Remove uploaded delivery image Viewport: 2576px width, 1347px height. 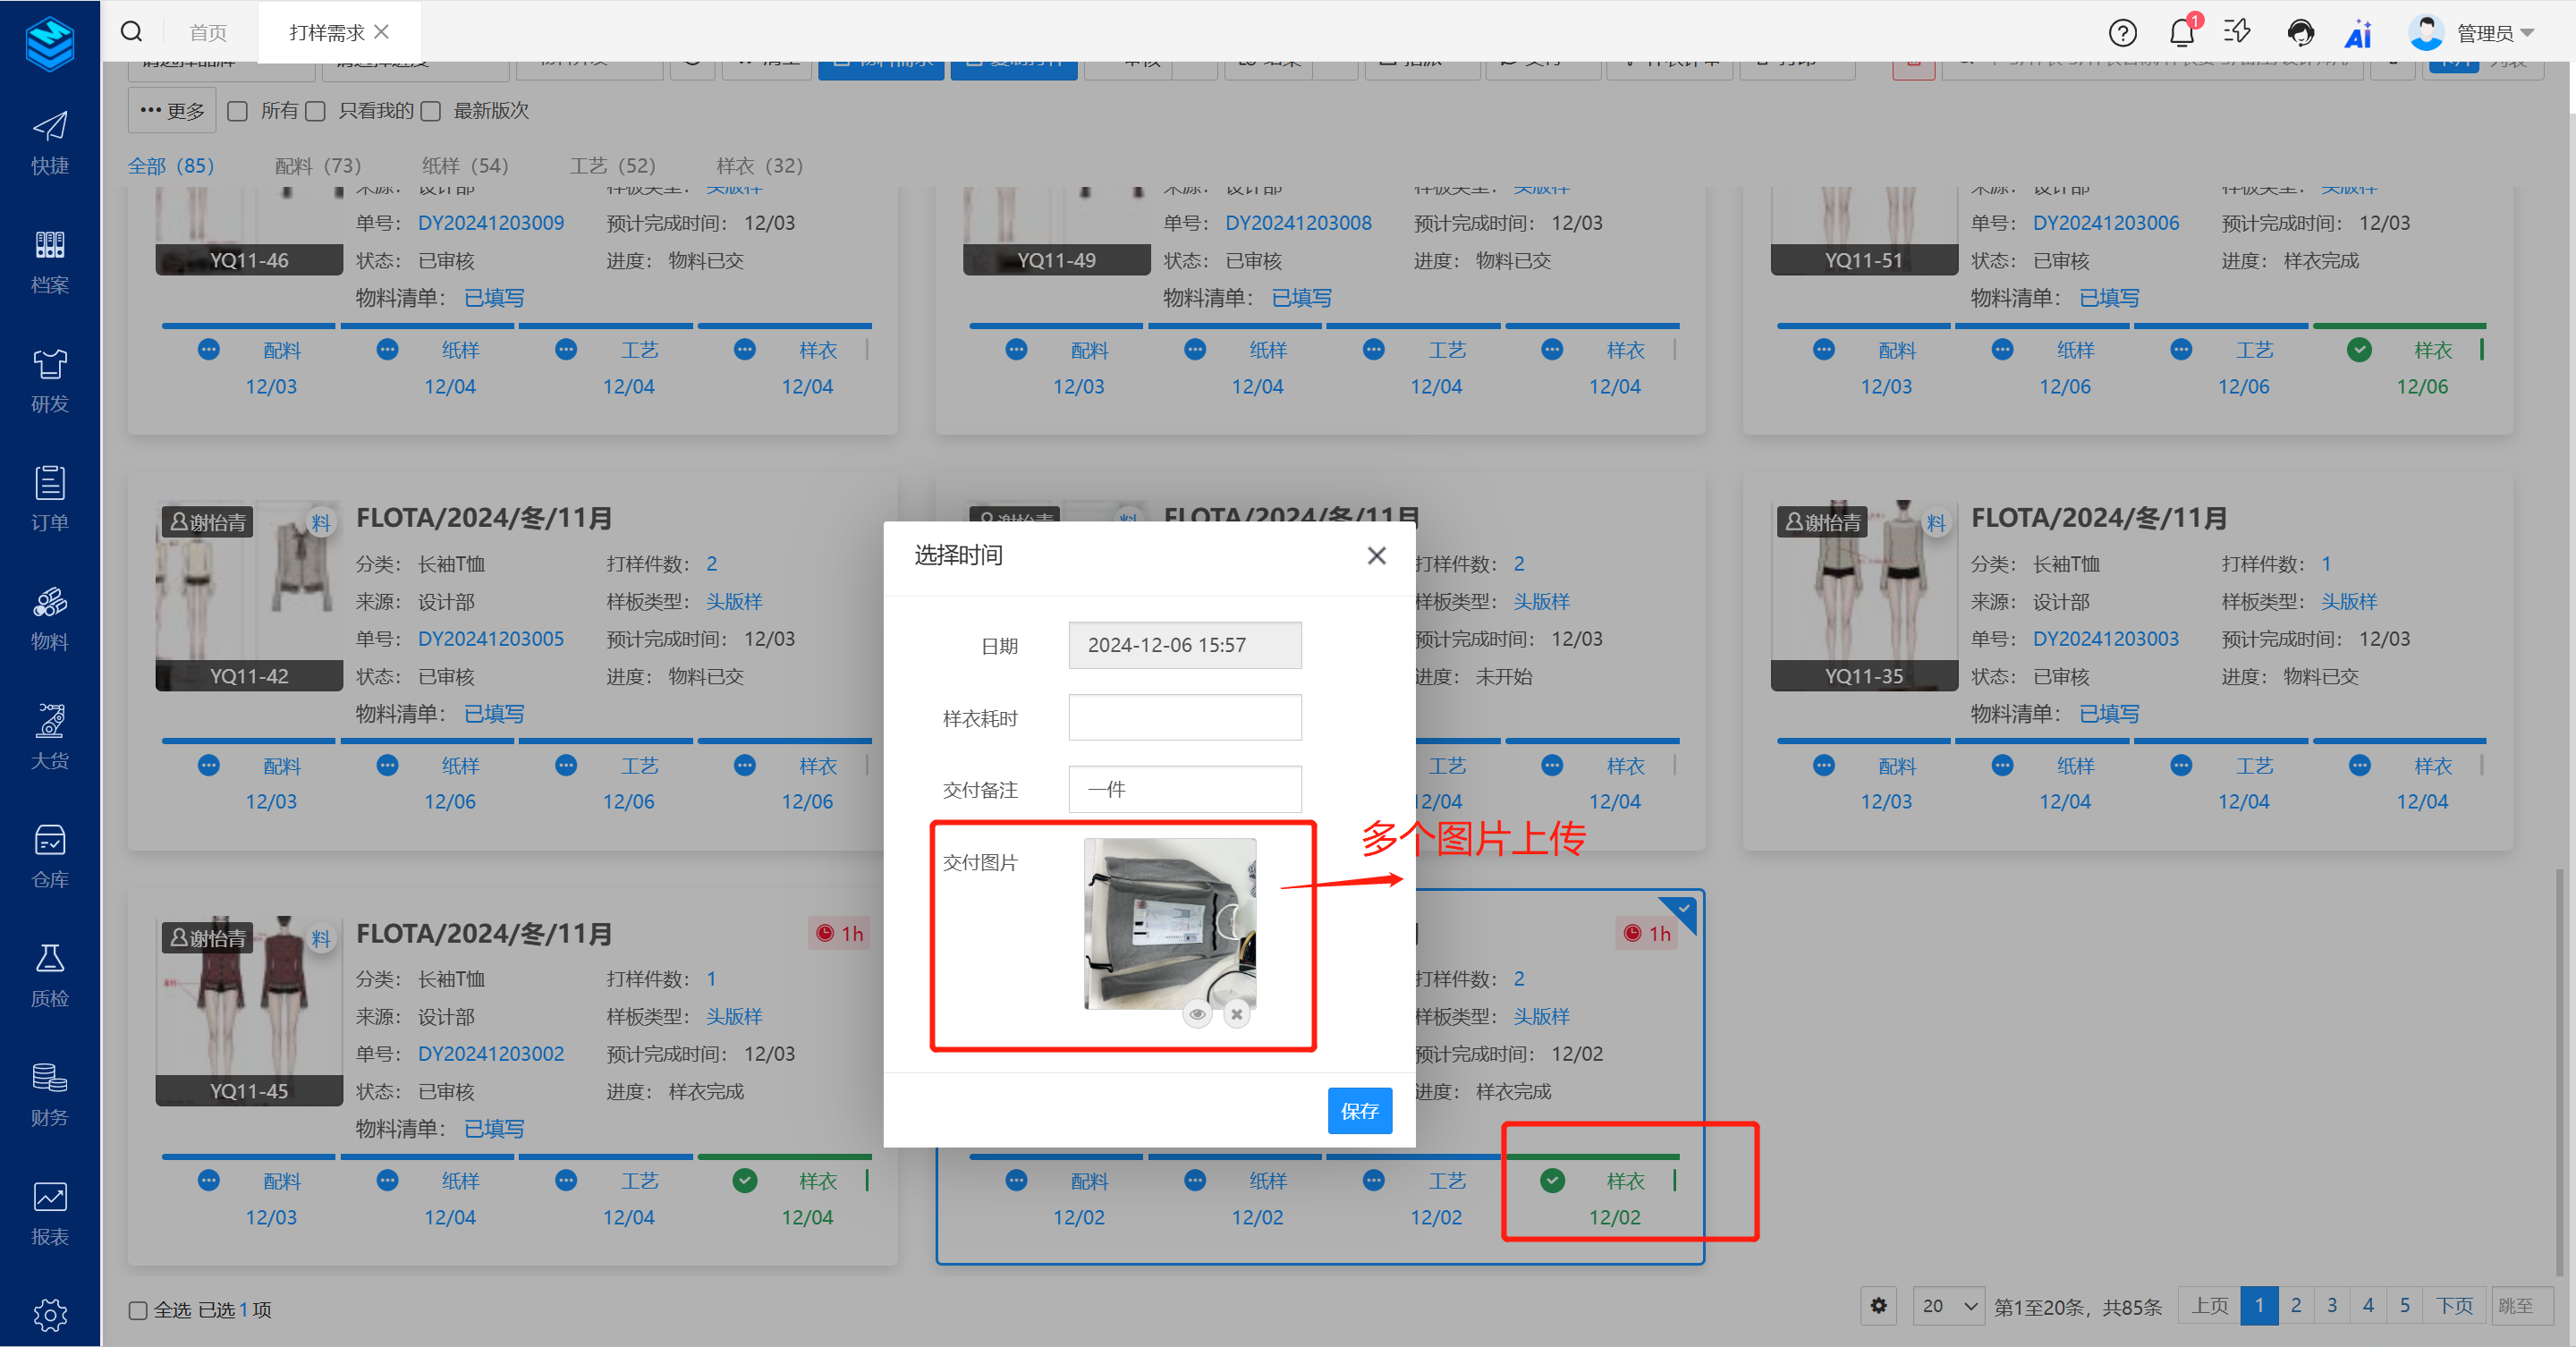click(x=1237, y=1014)
